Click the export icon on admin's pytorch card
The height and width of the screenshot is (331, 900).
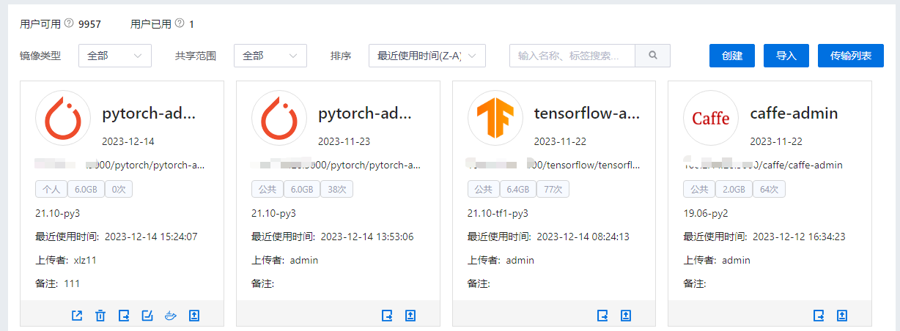(387, 316)
